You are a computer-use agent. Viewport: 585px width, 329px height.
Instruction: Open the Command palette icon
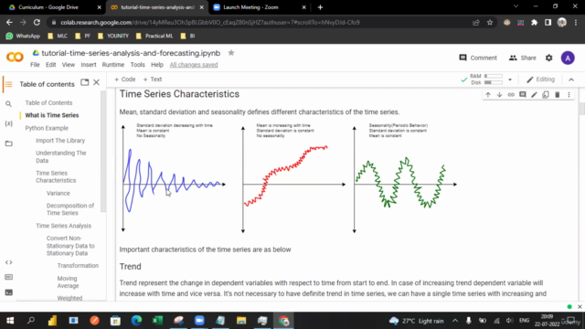[8, 277]
